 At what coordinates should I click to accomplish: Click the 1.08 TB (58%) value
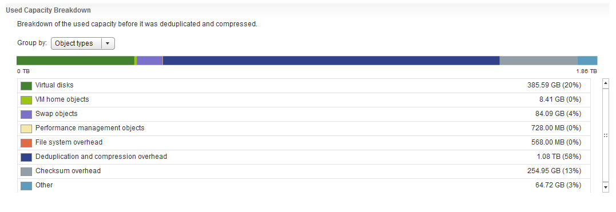coord(559,157)
